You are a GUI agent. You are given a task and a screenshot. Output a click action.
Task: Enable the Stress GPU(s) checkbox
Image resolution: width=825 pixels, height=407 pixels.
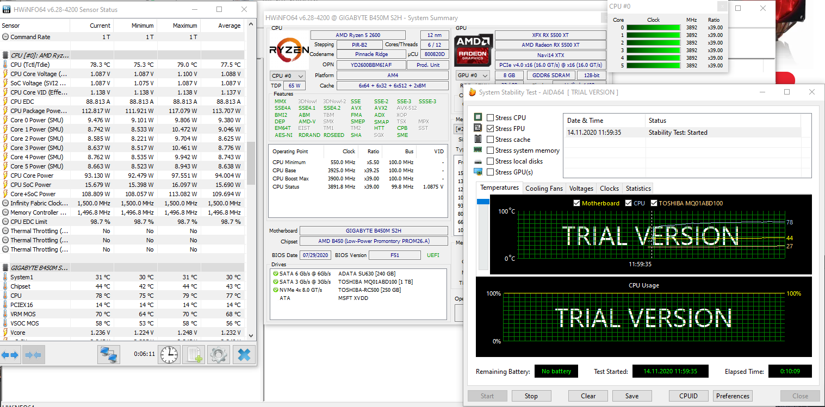pyautogui.click(x=491, y=172)
